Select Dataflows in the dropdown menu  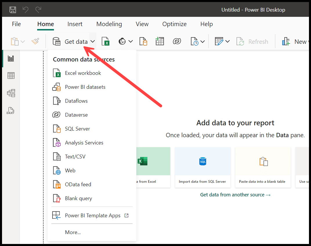(x=92, y=101)
